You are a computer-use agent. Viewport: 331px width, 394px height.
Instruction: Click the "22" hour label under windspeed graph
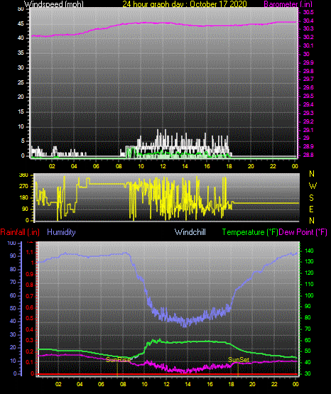coord(273,166)
